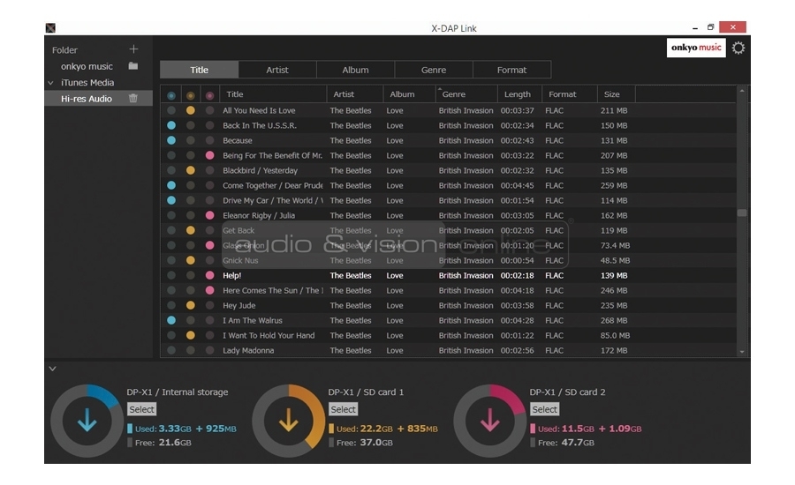The width and height of the screenshot is (795, 485).
Task: Start transfer via pink SD card 2 arrow
Action: coord(489,421)
